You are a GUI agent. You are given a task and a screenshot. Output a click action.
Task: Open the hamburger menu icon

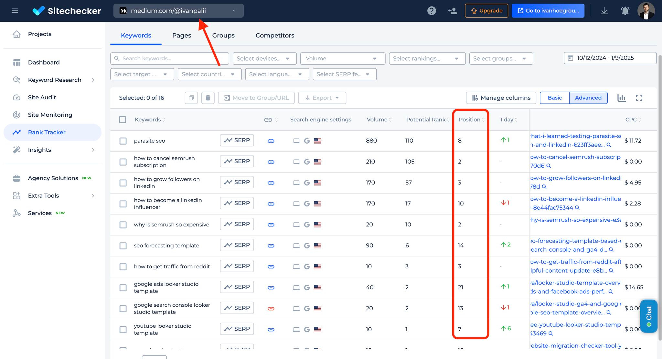15,11
